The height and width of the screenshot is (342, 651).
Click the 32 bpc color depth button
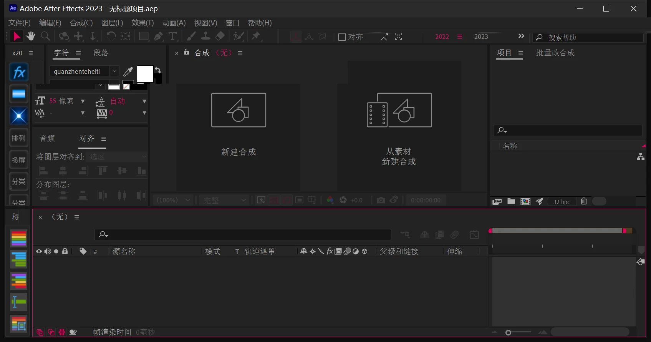[562, 202]
